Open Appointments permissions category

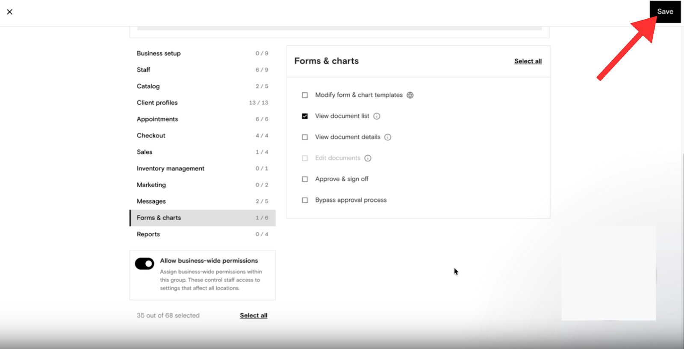click(x=203, y=119)
